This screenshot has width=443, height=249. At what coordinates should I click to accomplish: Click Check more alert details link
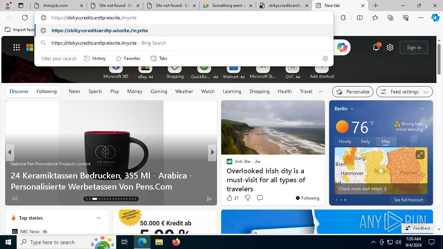(x=363, y=189)
